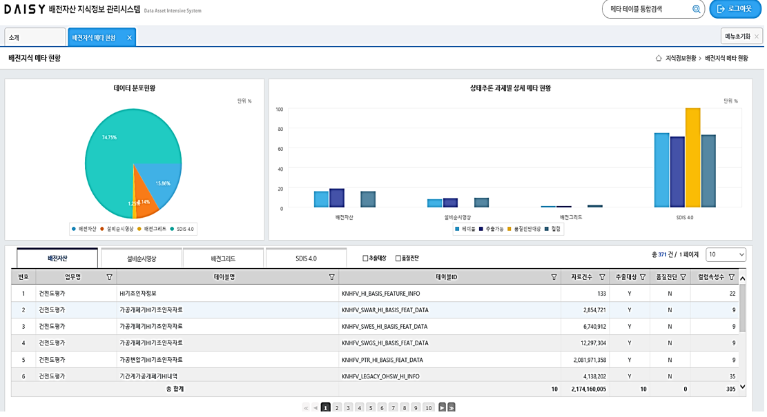Click the 번호 column header
The height and width of the screenshot is (417, 767).
(23, 277)
